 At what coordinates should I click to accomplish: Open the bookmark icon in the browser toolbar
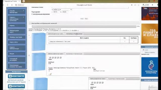coord(152,5)
